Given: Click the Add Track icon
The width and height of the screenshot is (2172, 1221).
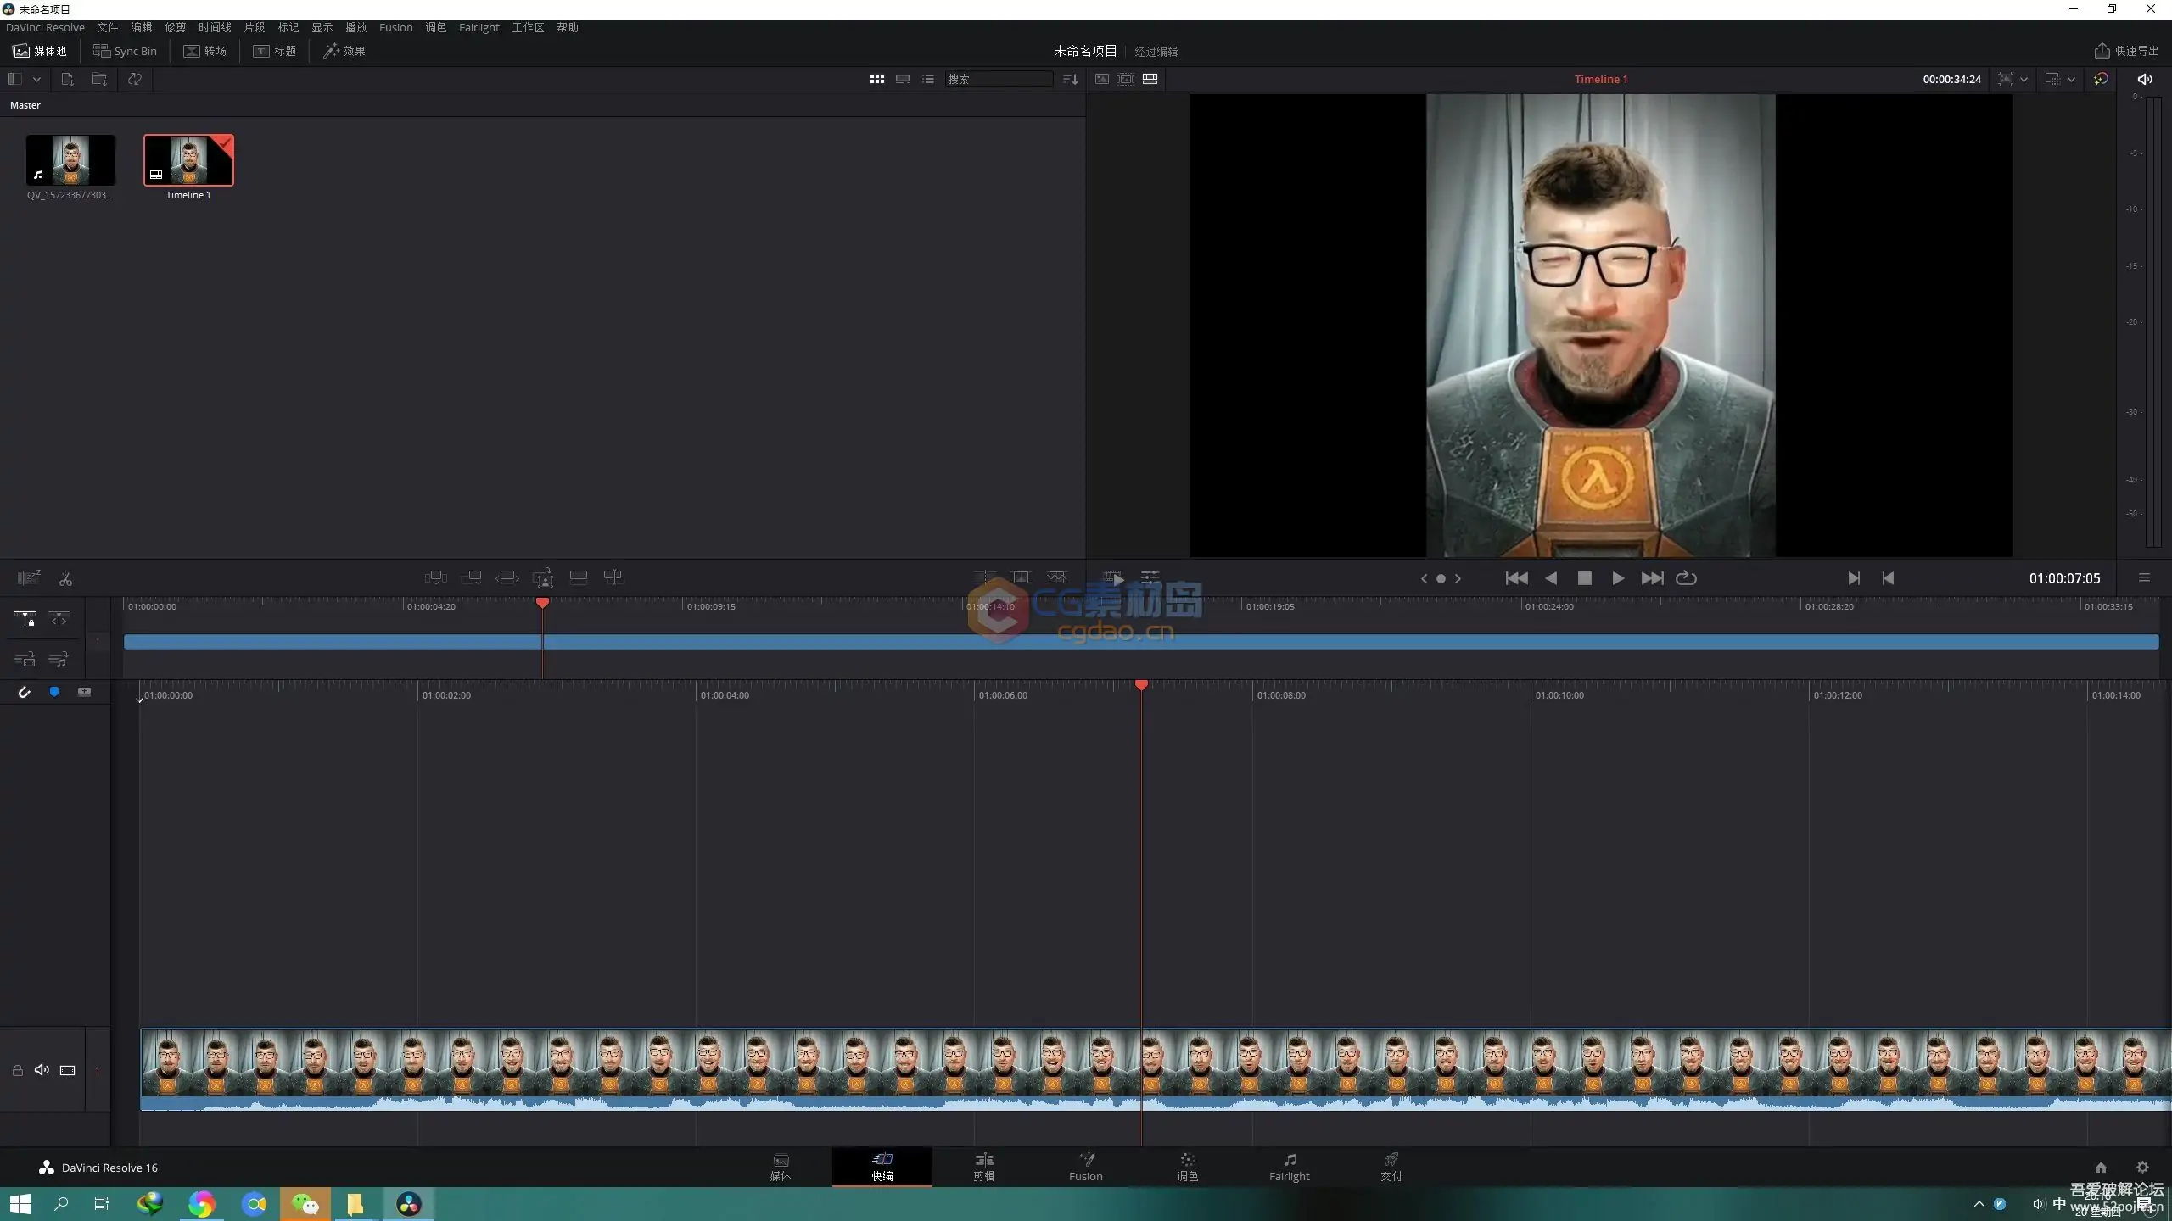Looking at the screenshot, I should tap(84, 692).
